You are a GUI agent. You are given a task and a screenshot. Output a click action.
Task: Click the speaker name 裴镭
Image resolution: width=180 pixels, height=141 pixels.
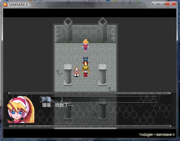click(46, 99)
